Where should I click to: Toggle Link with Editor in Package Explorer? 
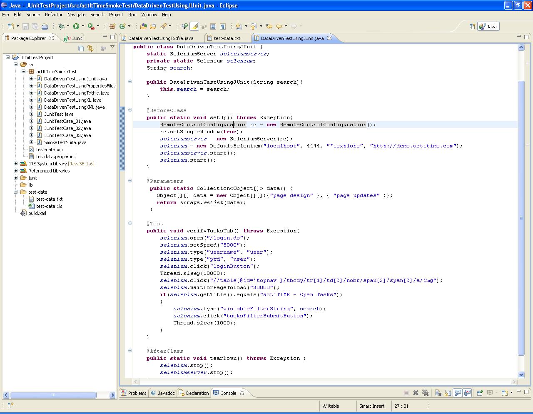(x=90, y=48)
